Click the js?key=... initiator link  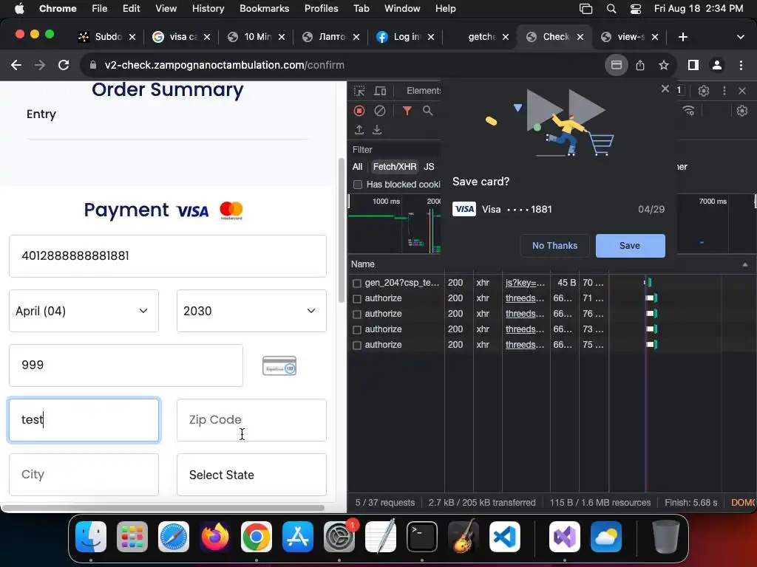pyautogui.click(x=526, y=283)
